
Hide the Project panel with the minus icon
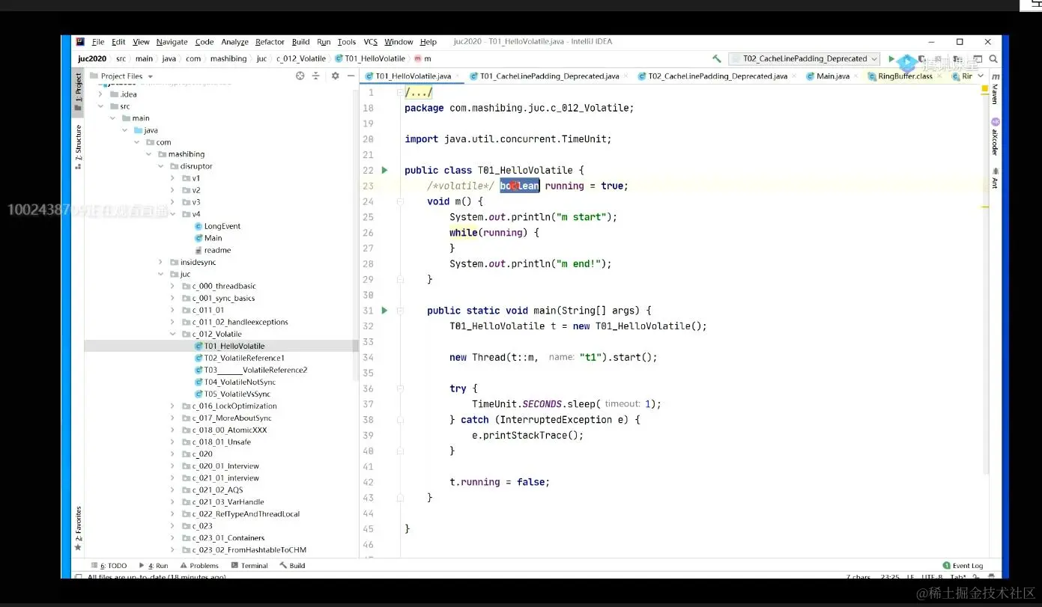coord(351,76)
